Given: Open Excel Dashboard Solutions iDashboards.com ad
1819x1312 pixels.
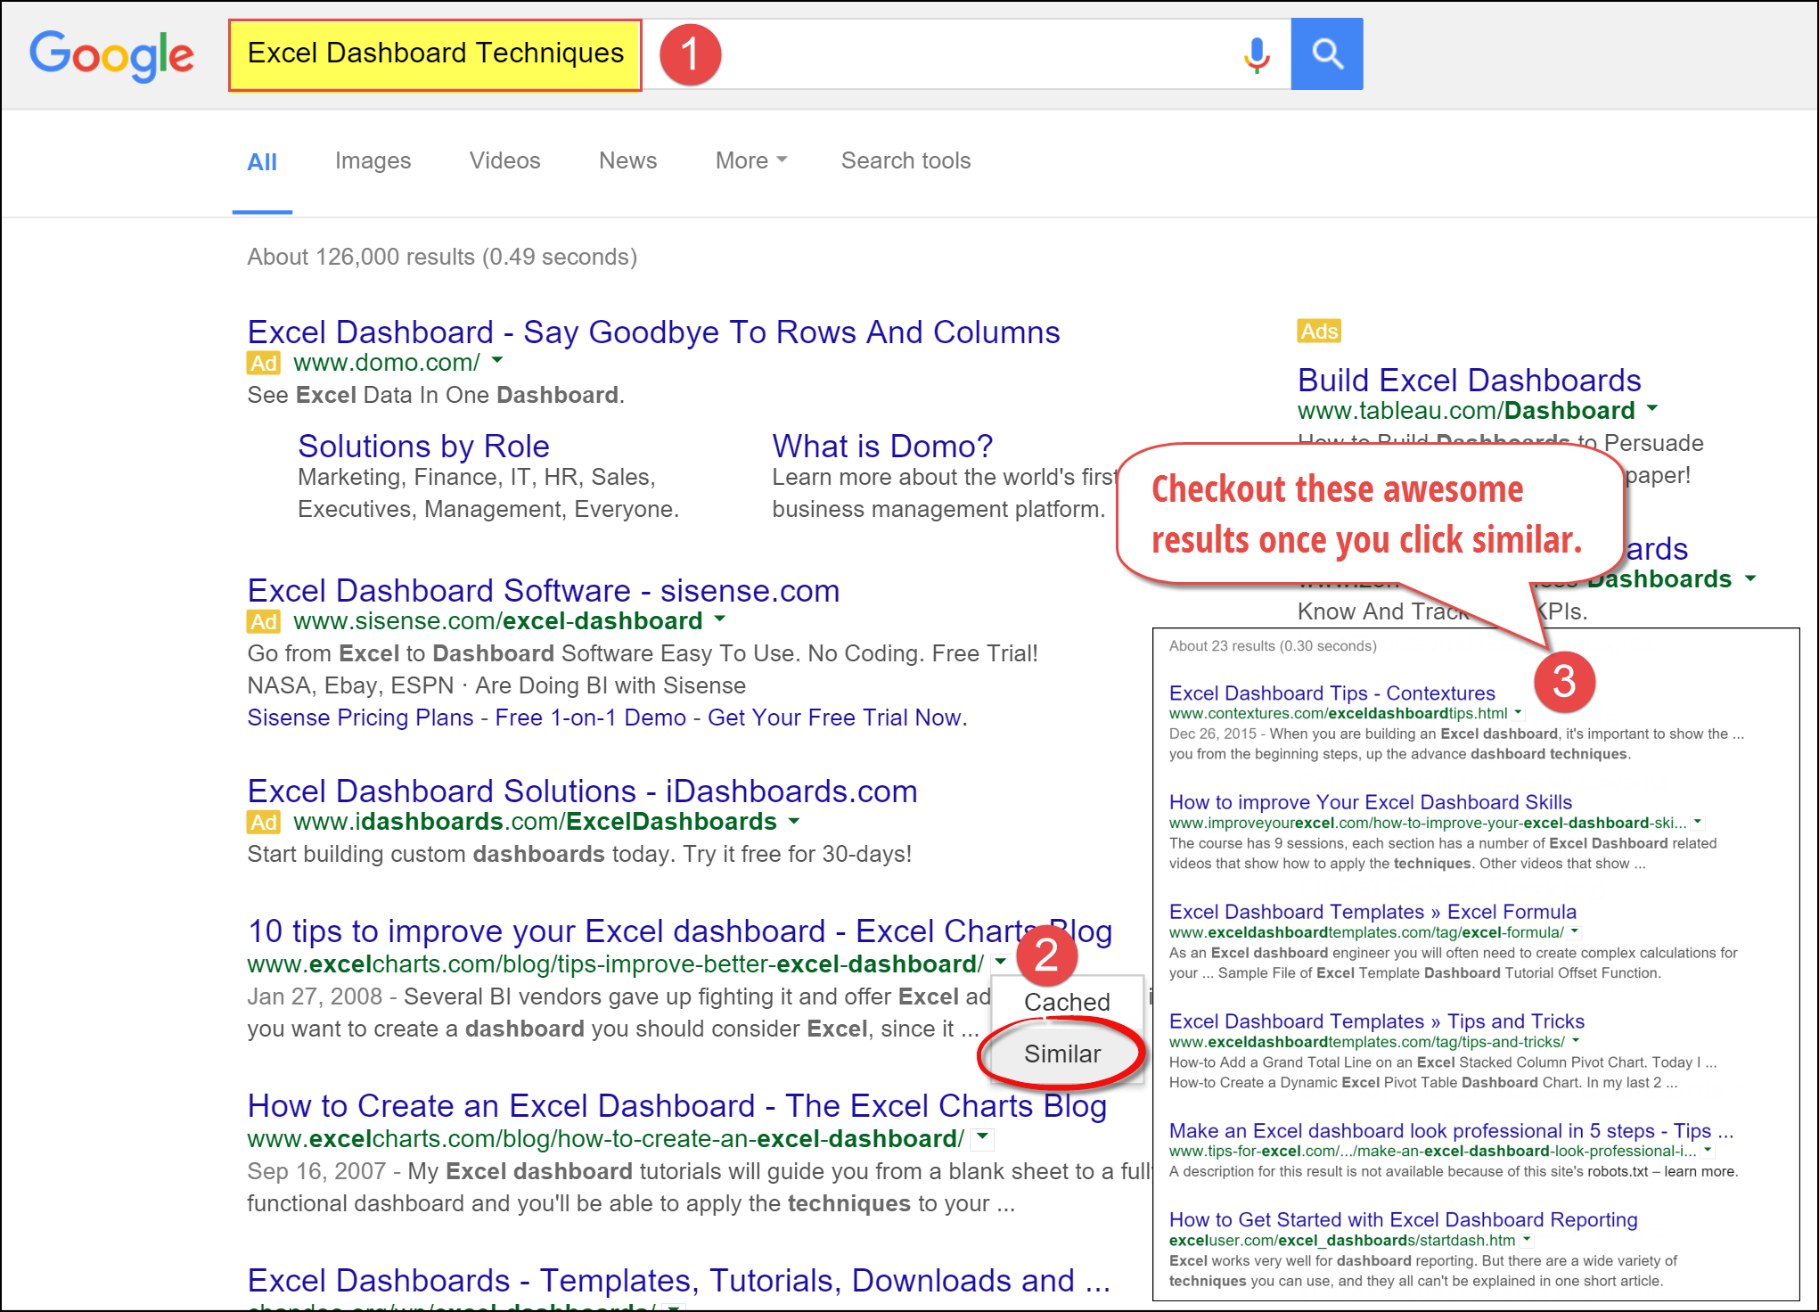Looking at the screenshot, I should [x=582, y=791].
